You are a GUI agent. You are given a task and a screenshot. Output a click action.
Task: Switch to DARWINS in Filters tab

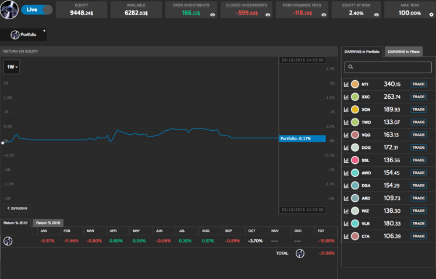tap(403, 52)
